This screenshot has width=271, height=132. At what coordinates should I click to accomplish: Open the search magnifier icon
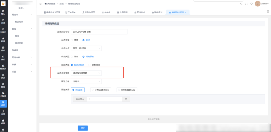point(241,4)
